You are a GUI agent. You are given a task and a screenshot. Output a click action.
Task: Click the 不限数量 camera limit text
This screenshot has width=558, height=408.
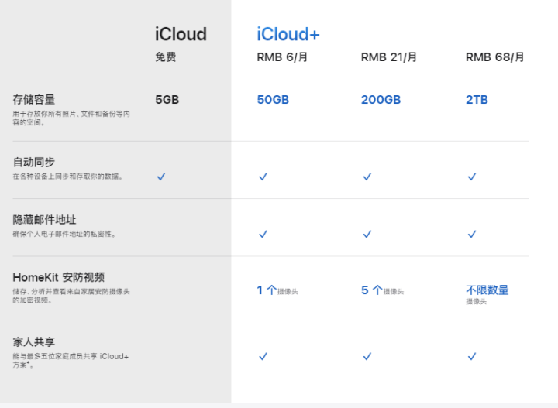[x=487, y=290]
